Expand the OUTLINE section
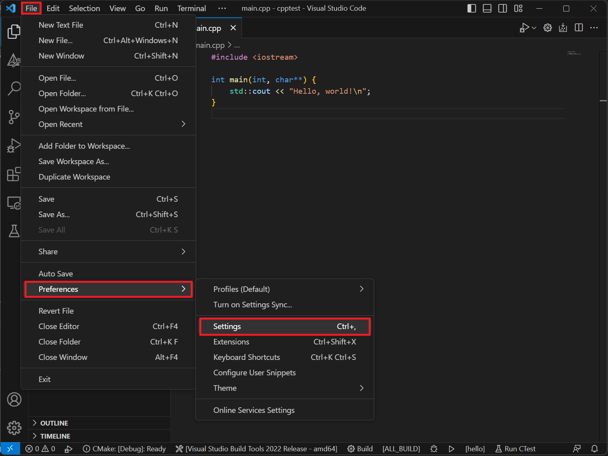Viewport: 608px width, 456px height. coord(54,423)
